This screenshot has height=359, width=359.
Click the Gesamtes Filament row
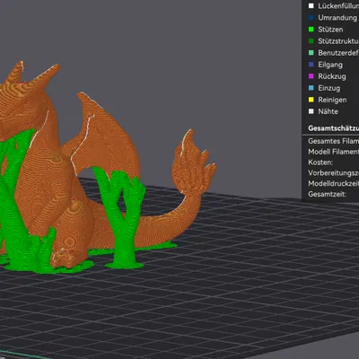pos(334,141)
